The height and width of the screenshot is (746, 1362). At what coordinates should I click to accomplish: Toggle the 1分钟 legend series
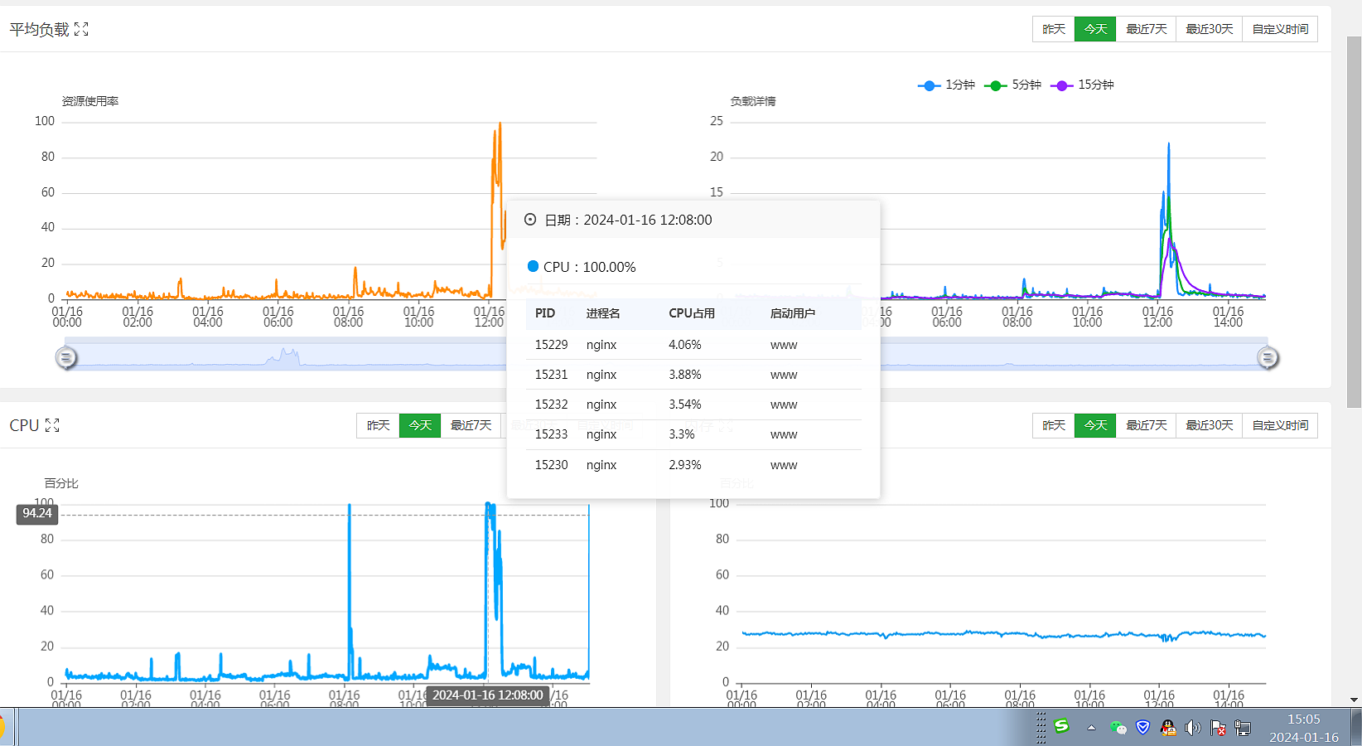946,85
